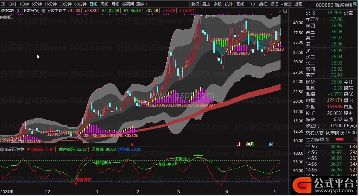The height and width of the screenshot is (196, 359).
Task: Click the 返回 back button
Action: tap(298, 4)
